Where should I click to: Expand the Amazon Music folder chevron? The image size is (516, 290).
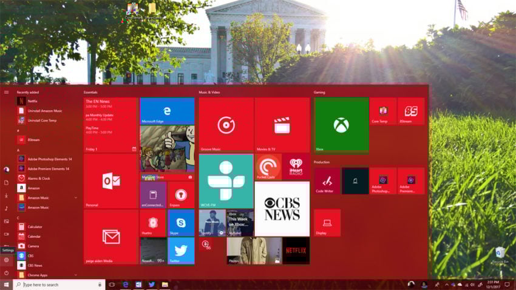click(76, 197)
